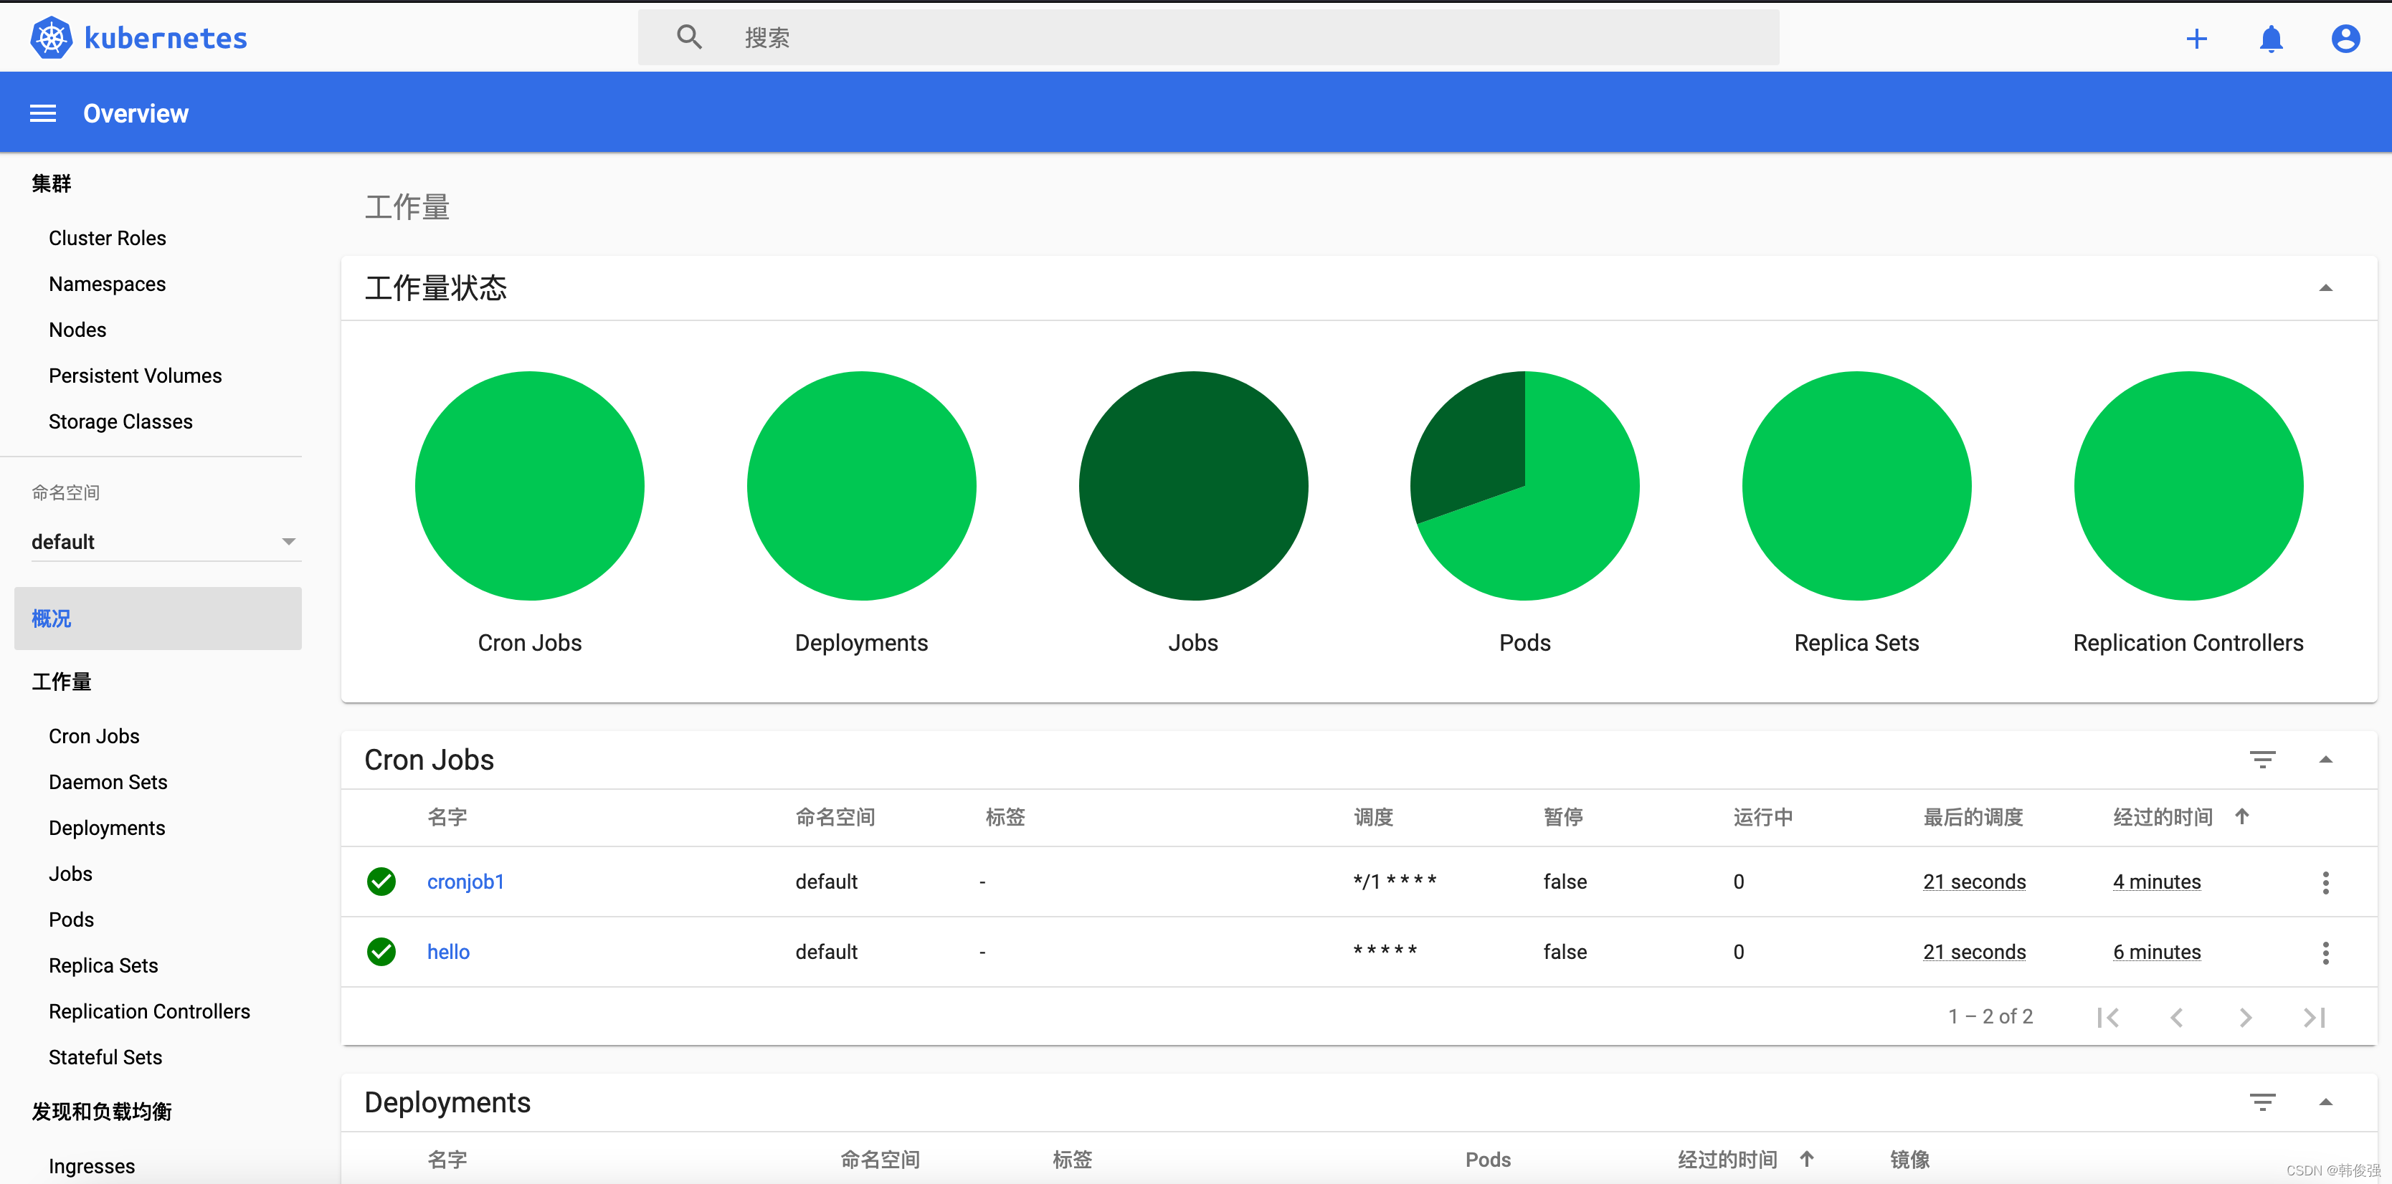Click the Jobs status pie chart

click(1193, 486)
